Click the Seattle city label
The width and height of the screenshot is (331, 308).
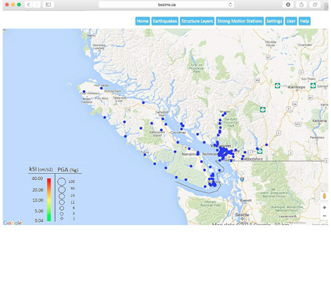click(x=242, y=215)
